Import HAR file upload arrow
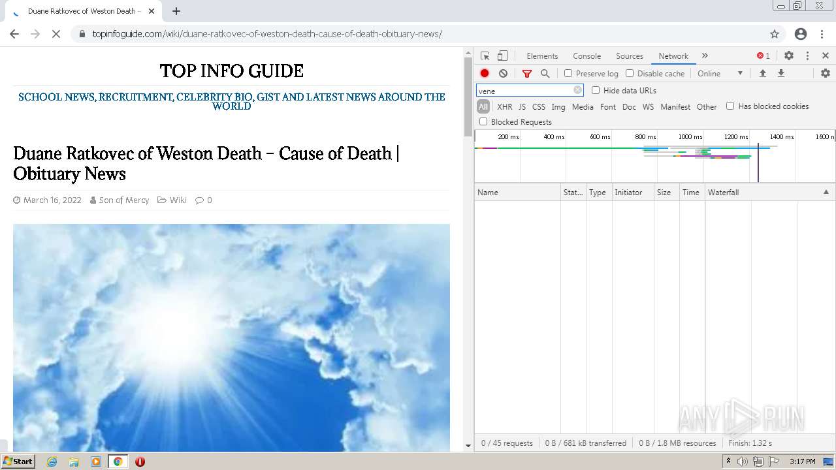Viewport: 836px width, 470px height. [x=762, y=74]
